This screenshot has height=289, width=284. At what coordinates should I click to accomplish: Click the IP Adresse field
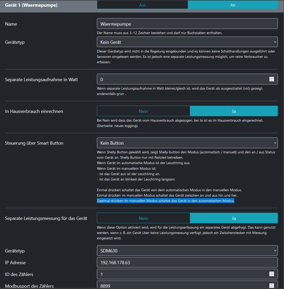click(x=187, y=262)
